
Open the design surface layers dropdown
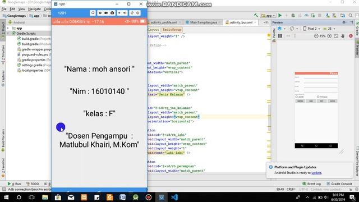point(282,29)
